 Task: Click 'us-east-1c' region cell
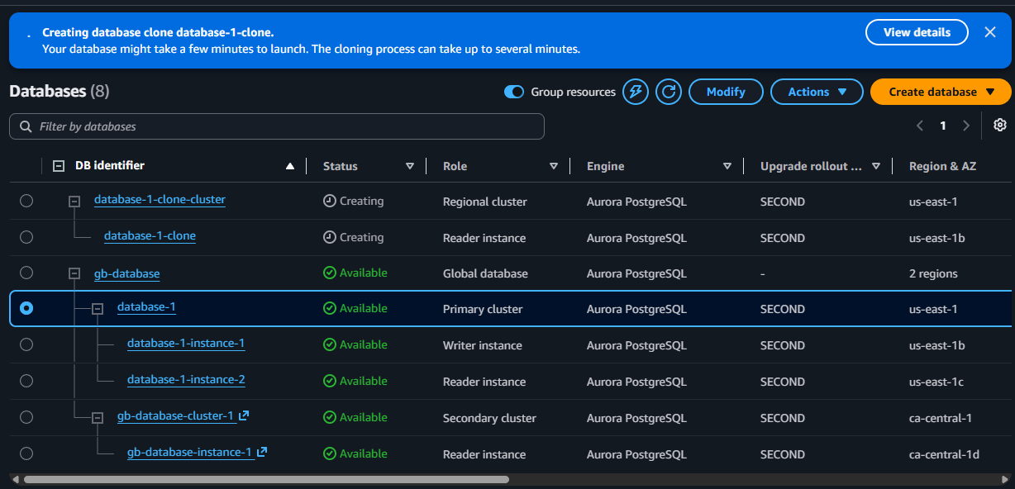936,382
